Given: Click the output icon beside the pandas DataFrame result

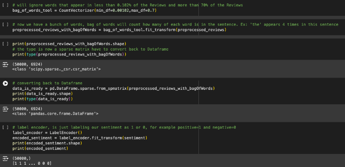Looking at the screenshot, I should click(5, 109).
